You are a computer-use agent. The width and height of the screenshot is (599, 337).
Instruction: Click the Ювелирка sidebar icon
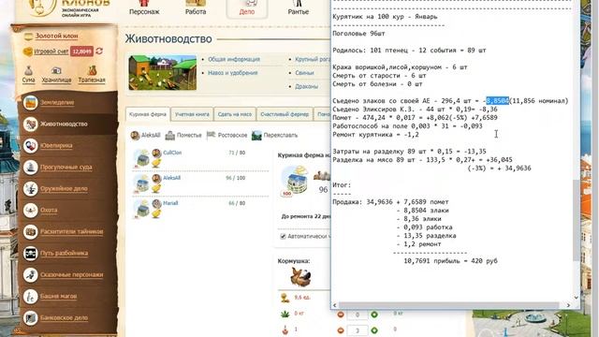click(30, 146)
